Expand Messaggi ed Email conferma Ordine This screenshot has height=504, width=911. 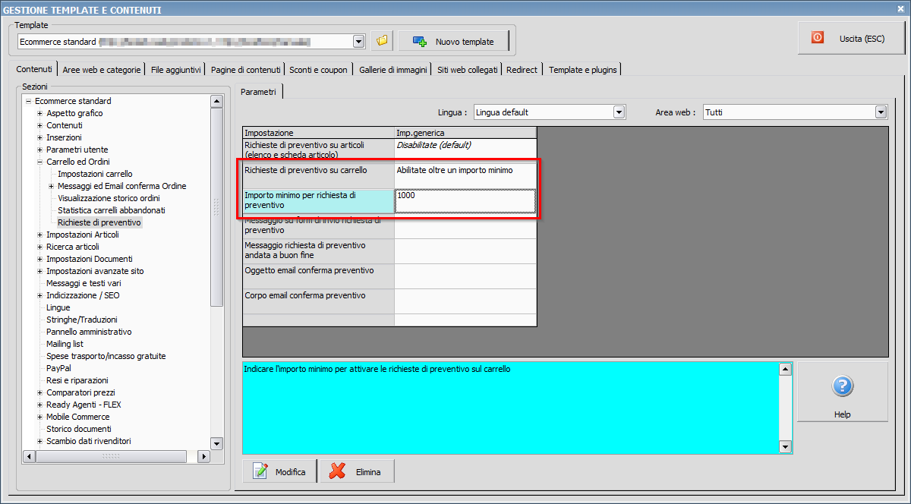(51, 186)
